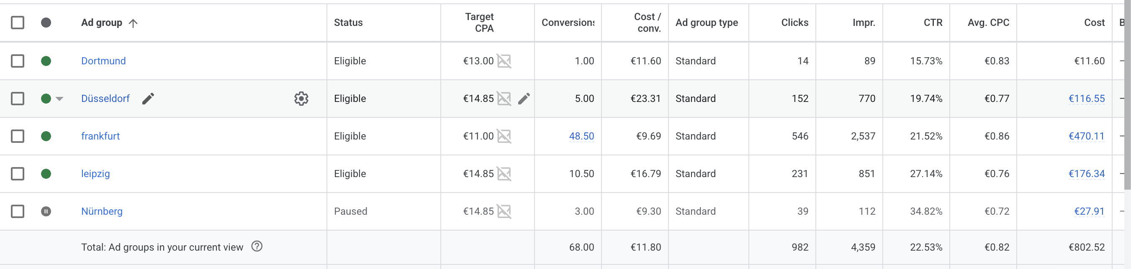1131x269 pixels.
Task: Select all ad groups using the header checkbox
Action: tap(18, 22)
